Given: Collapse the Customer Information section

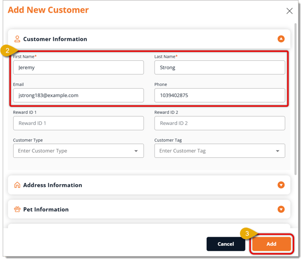Looking at the screenshot, I should tap(281, 39).
